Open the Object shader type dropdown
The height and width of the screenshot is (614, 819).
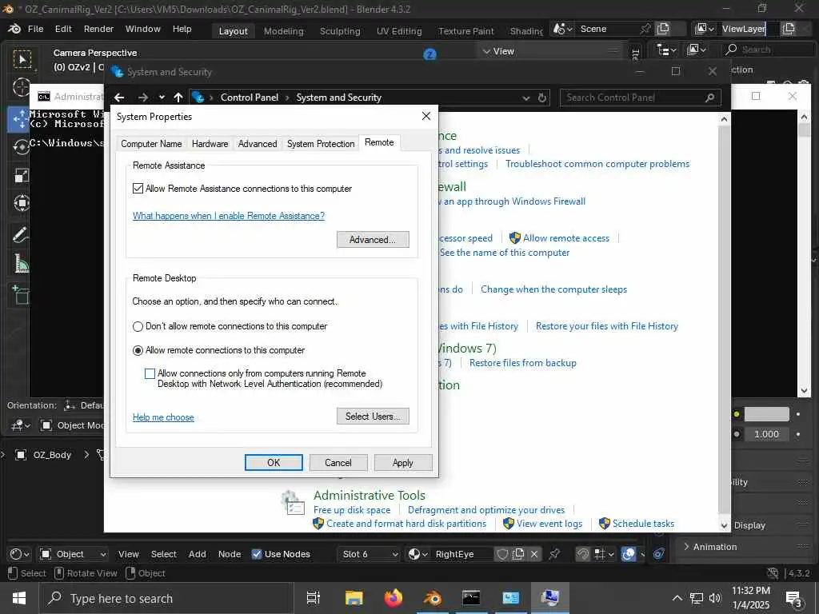(x=73, y=554)
